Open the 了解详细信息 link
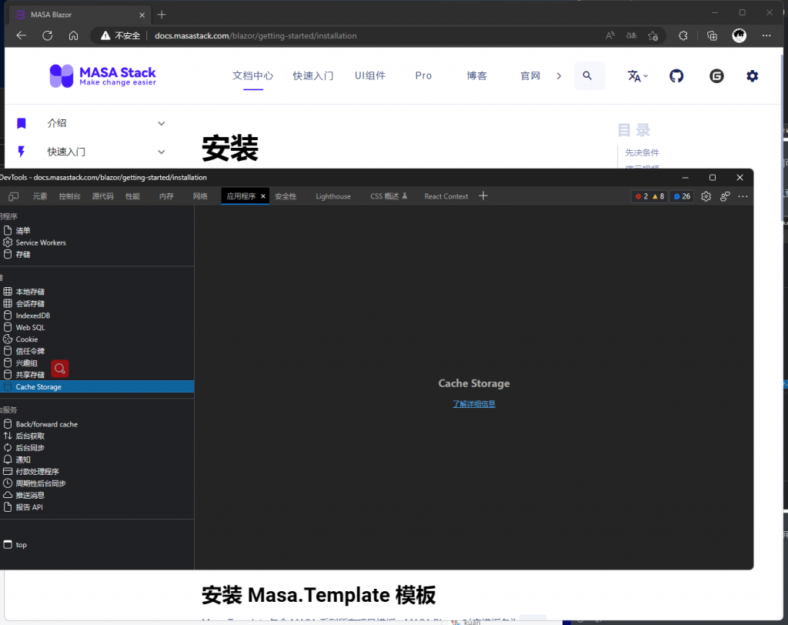This screenshot has height=625, width=788. pos(474,404)
